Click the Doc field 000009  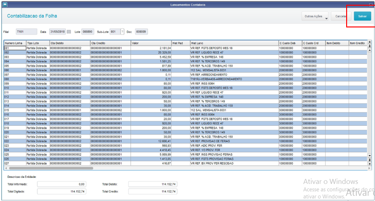click(x=141, y=32)
